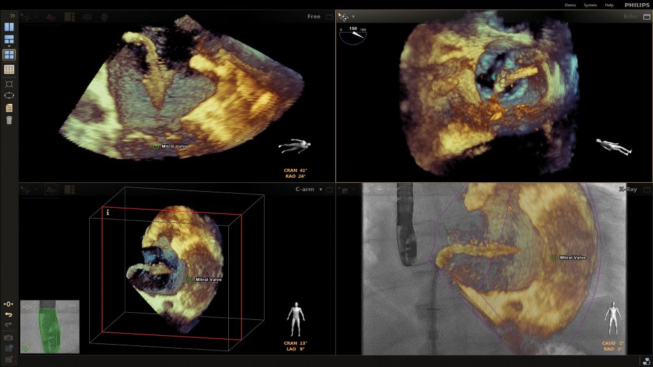Click the trash can delete icon
The width and height of the screenshot is (653, 367).
(9, 120)
